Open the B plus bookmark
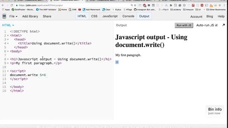Image resolution: width=228 pixels, height=128 pixels. tap(117, 10)
